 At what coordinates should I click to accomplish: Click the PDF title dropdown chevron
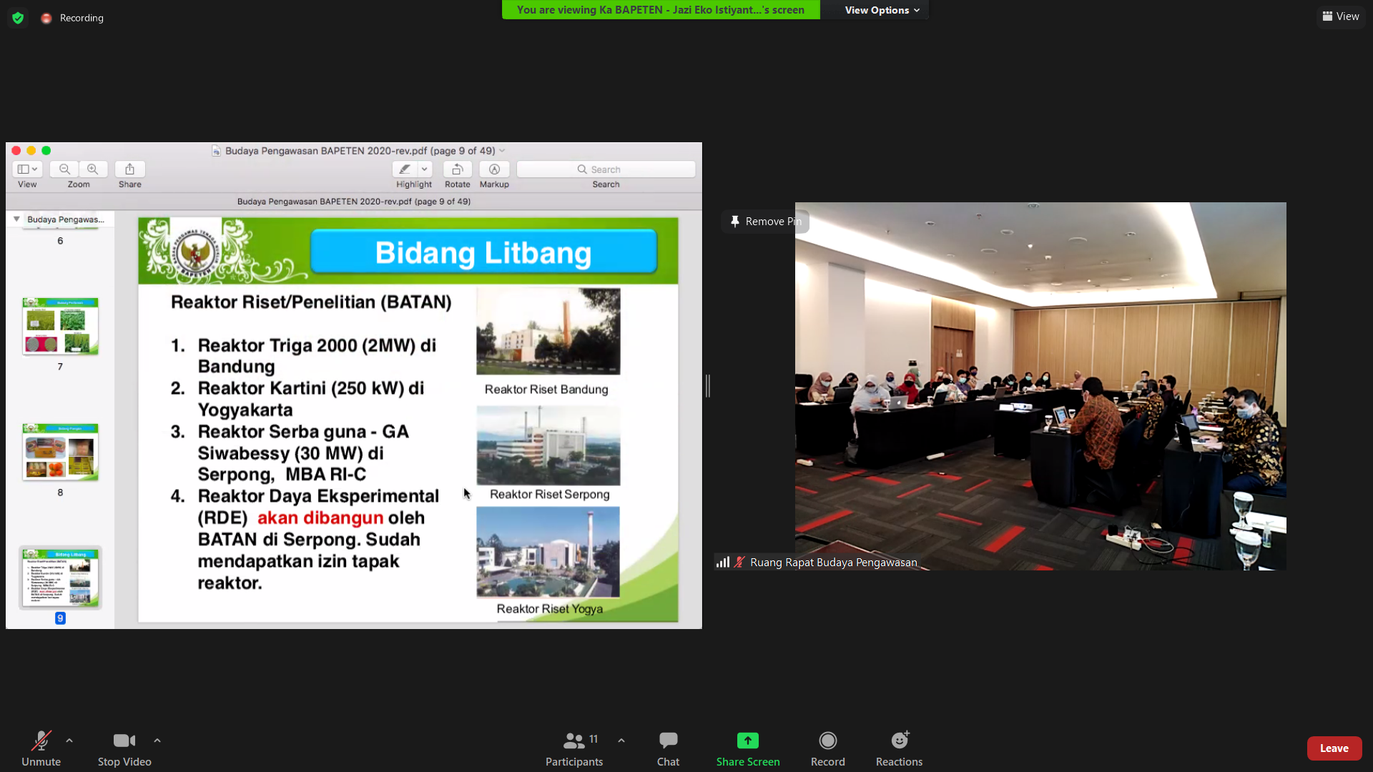point(502,151)
